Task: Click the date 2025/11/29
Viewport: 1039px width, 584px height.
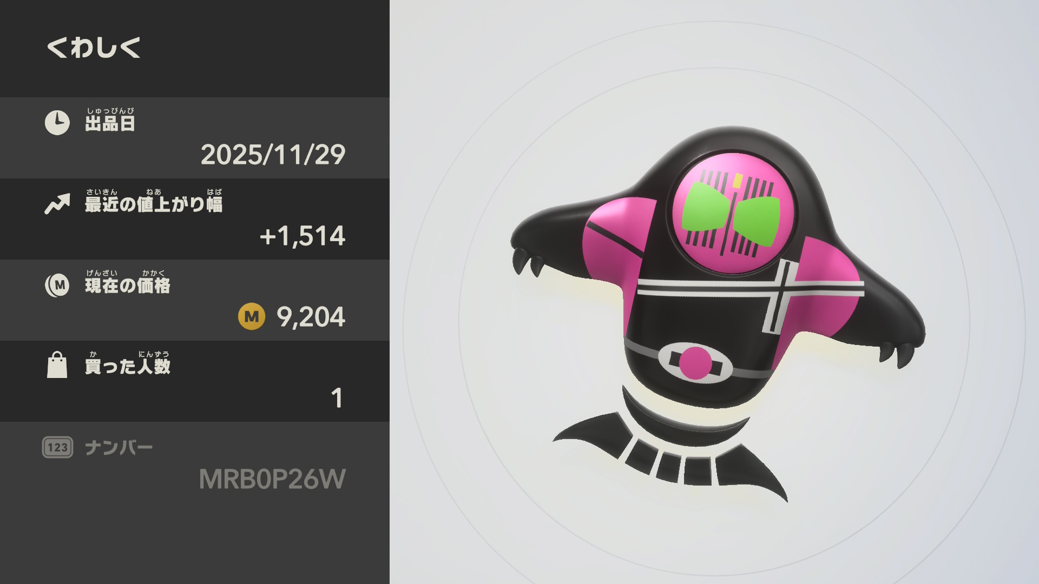Action: tap(273, 155)
